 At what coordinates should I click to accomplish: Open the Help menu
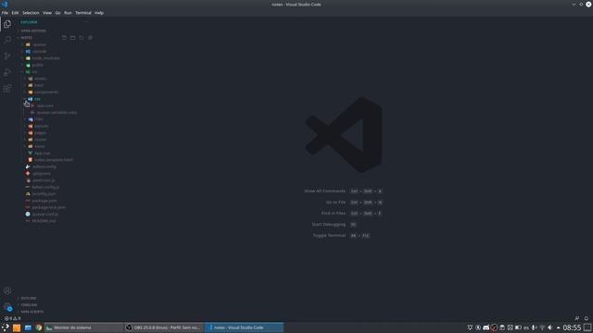[x=99, y=13]
